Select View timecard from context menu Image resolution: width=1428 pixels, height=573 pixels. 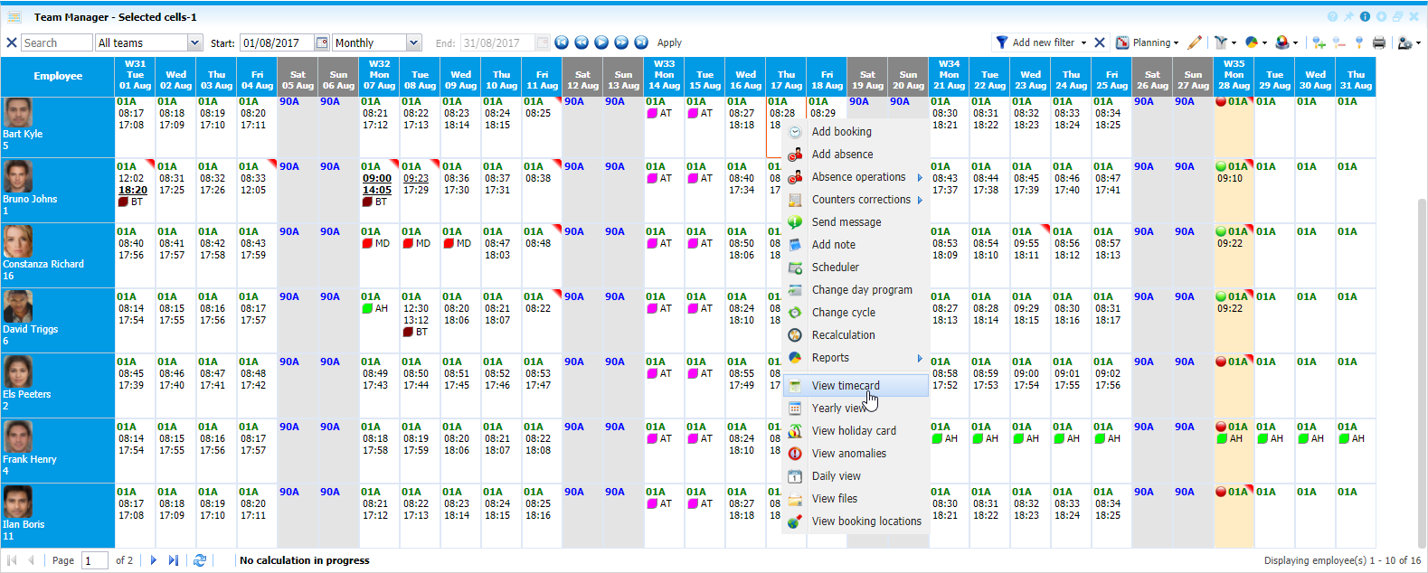tap(846, 386)
